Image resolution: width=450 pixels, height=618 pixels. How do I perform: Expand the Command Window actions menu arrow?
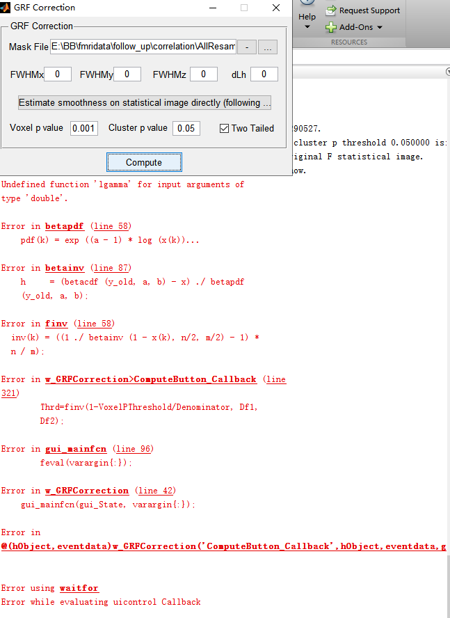coord(447,72)
